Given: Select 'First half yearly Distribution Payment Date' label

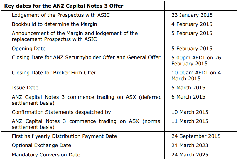Looking at the screenshot, I should (x=64, y=136).
